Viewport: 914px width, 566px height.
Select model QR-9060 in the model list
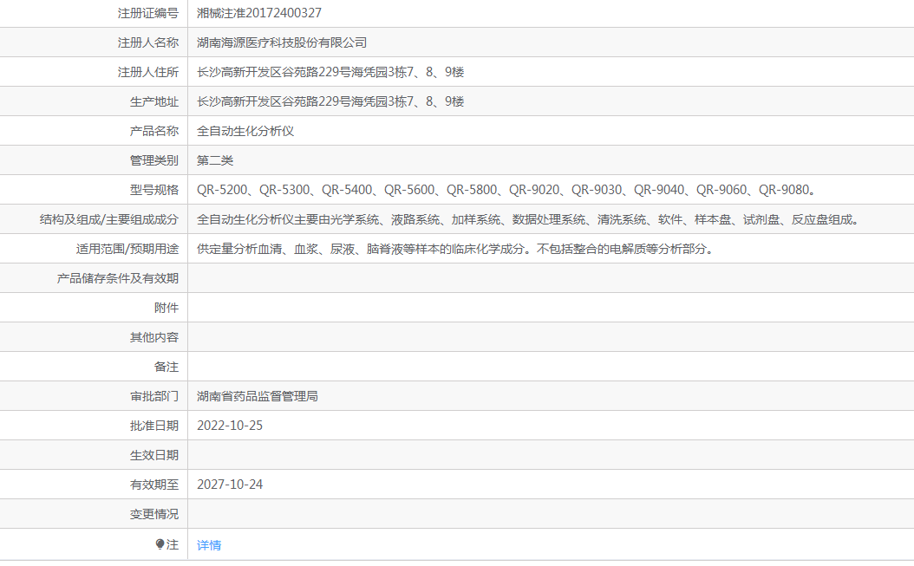pyautogui.click(x=721, y=190)
